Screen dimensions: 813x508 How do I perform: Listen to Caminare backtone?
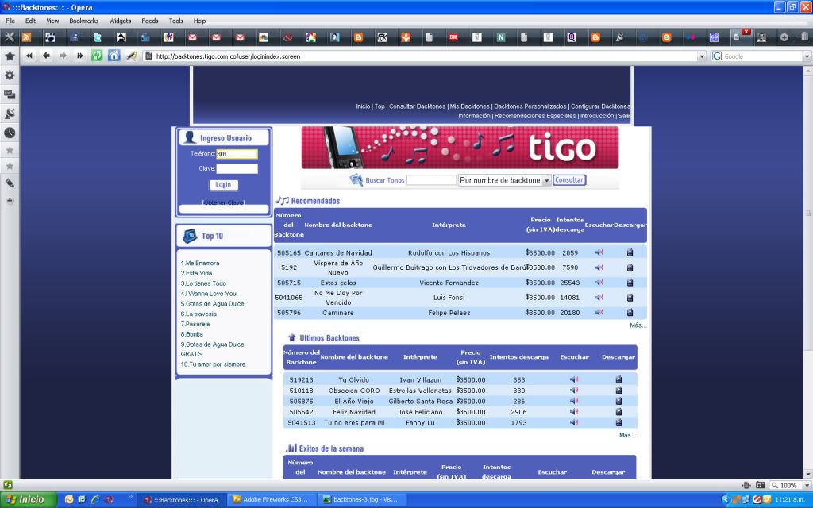click(599, 312)
